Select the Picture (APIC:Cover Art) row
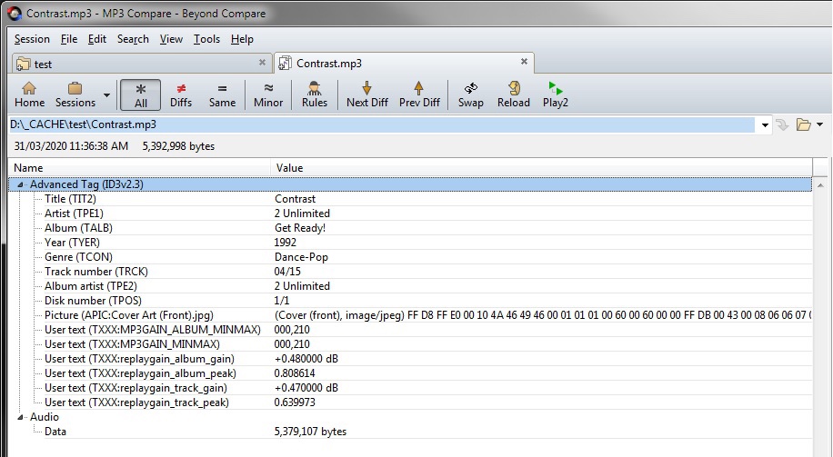 [410, 315]
